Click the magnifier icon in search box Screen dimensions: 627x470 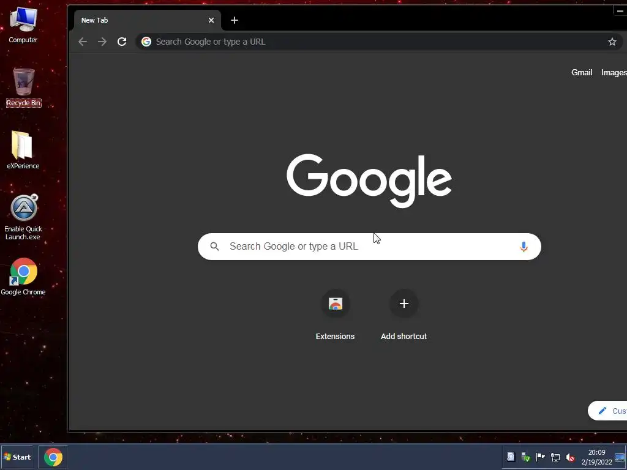[x=215, y=247]
